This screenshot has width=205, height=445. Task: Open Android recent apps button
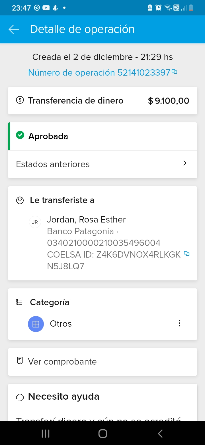(x=46, y=434)
